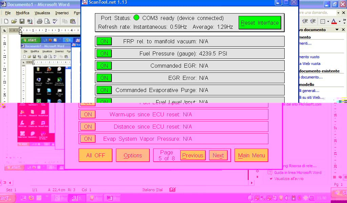Click the spelling status book icon in the status bar
Viewport: 347px width, 203px height.
click(172, 189)
